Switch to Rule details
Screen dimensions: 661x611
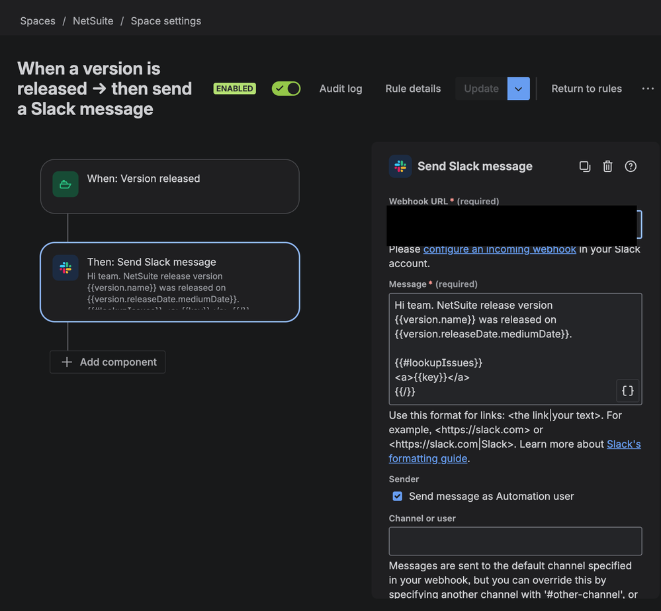tap(413, 88)
